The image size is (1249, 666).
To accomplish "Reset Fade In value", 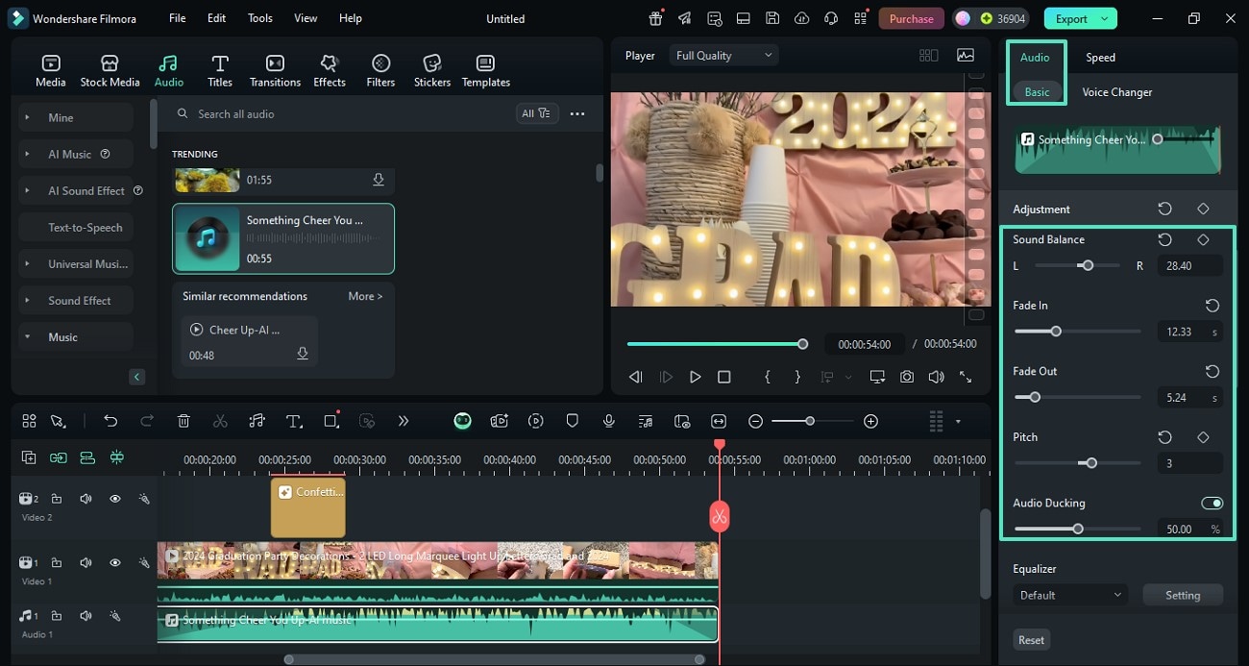I will 1212,306.
